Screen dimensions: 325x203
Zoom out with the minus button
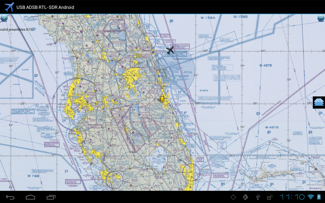click(321, 18)
